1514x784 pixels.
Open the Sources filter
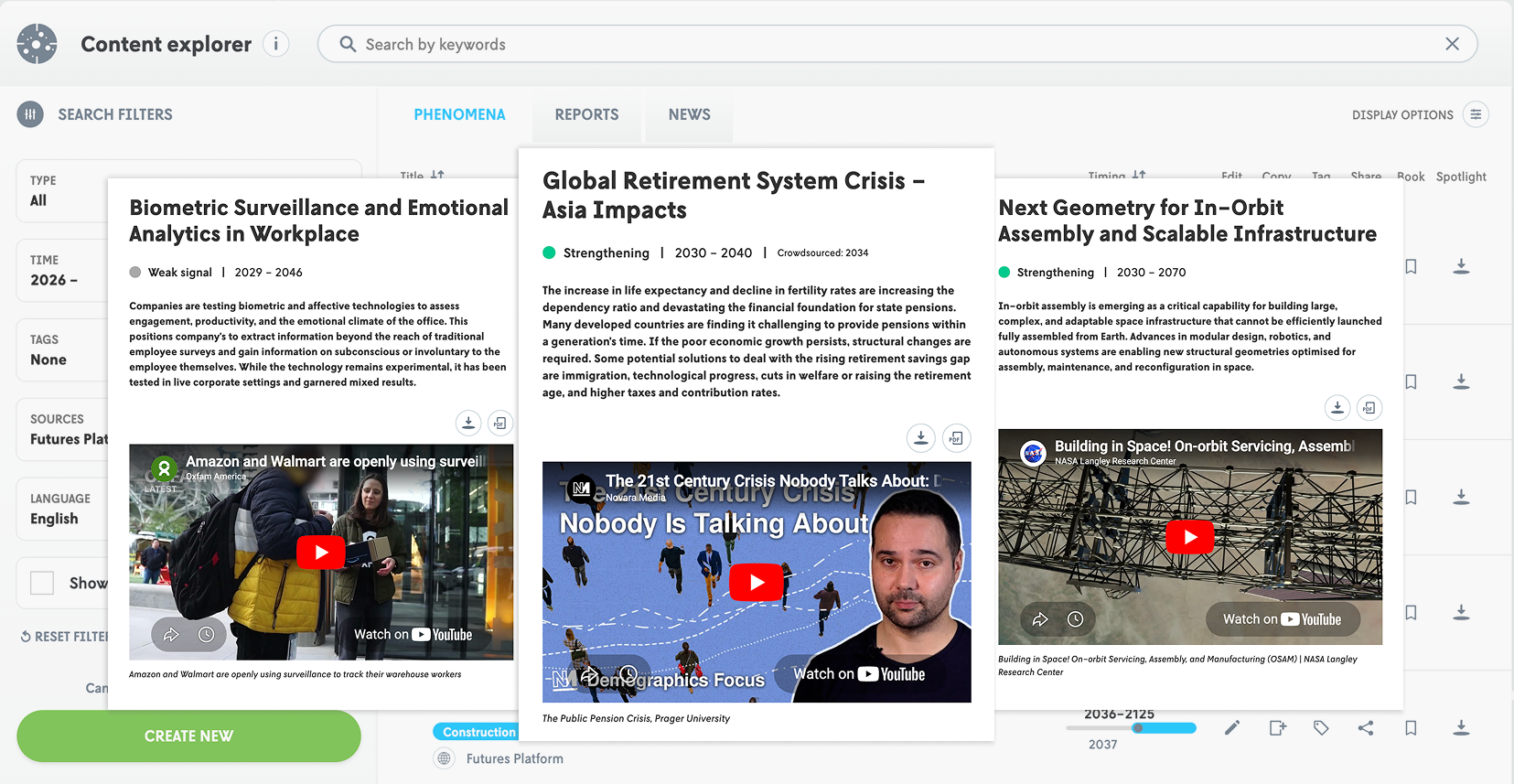coord(62,429)
